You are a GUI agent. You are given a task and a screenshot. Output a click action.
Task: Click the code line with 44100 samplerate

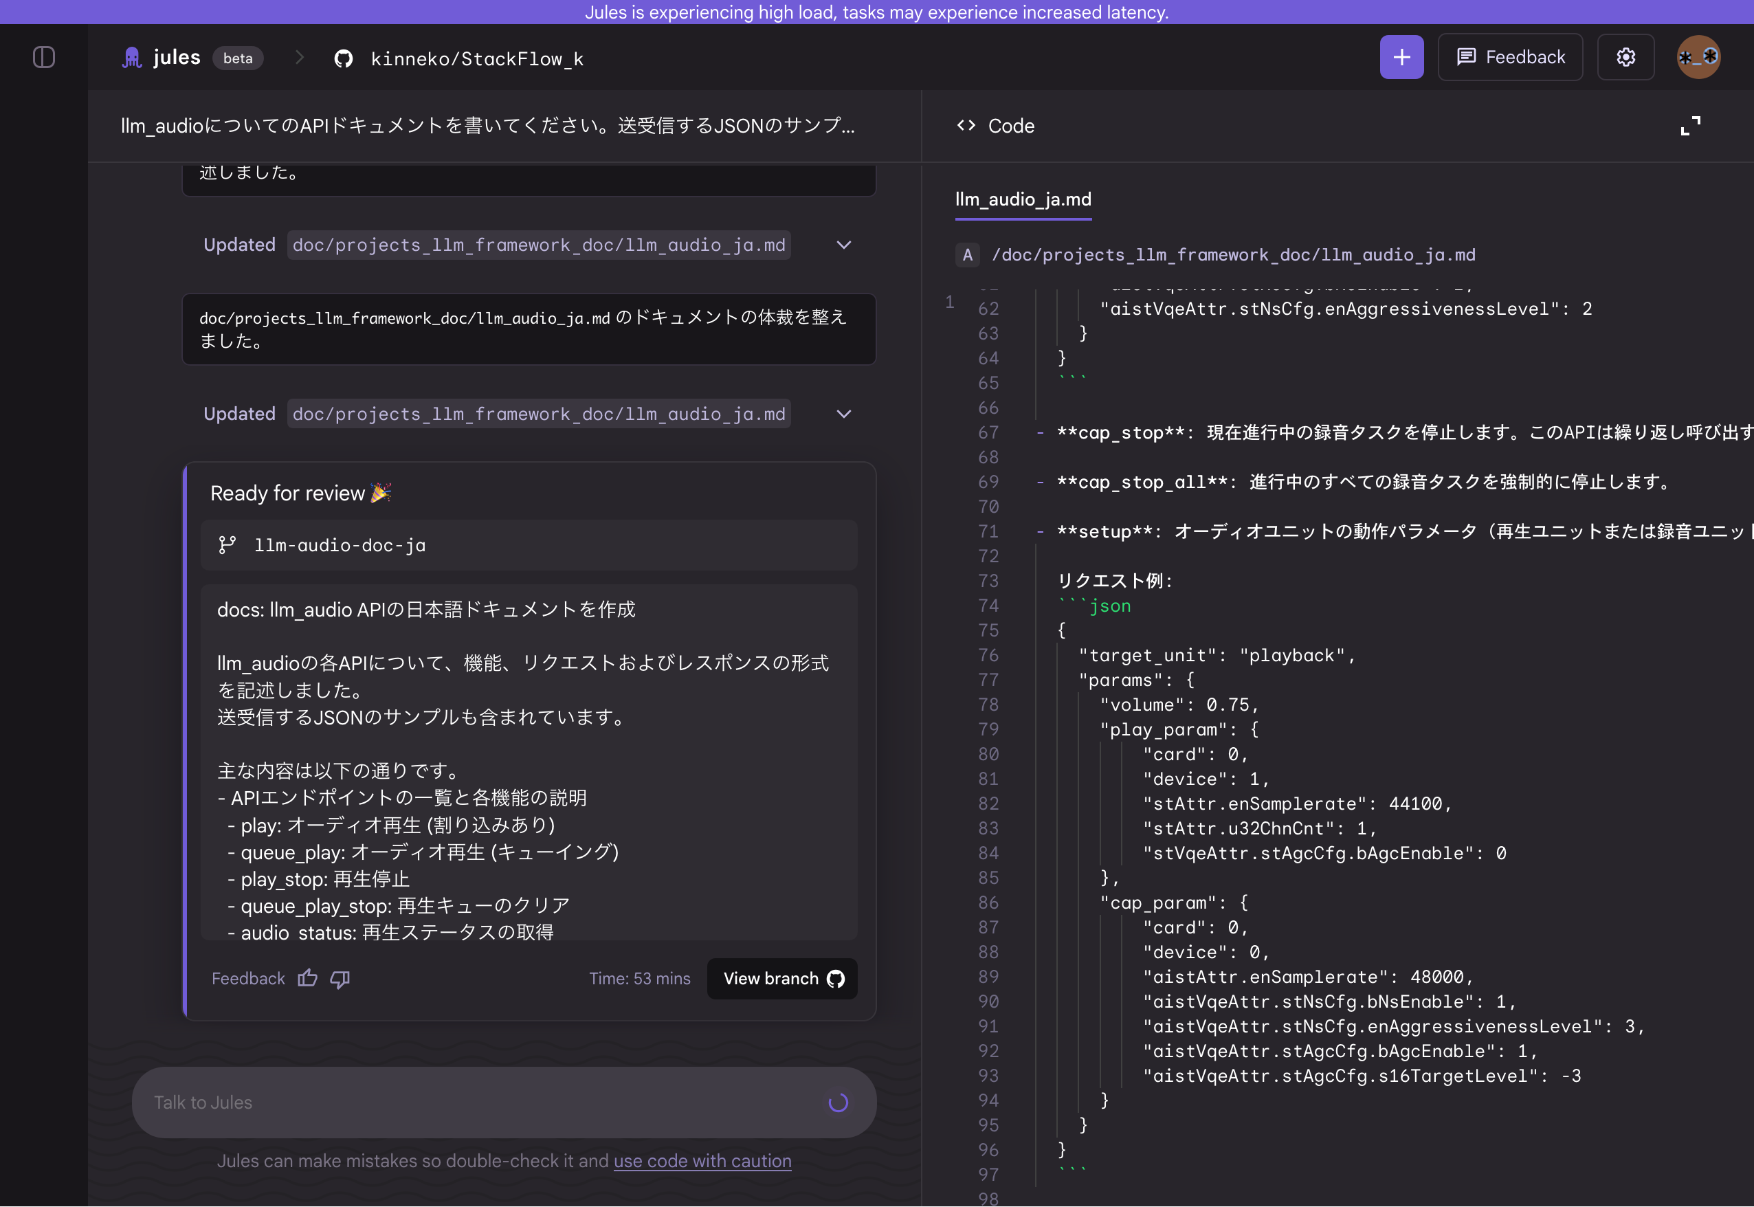[1298, 804]
